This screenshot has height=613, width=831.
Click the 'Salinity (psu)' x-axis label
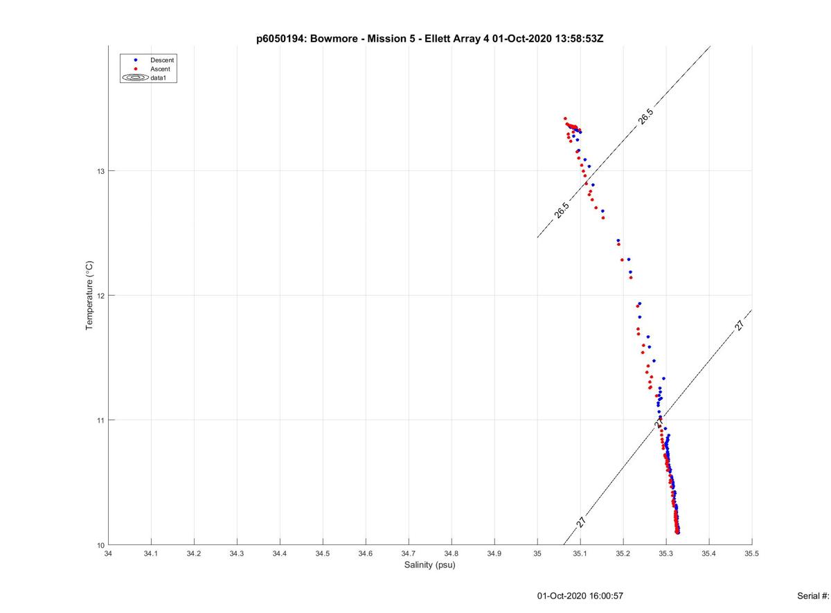[x=430, y=565]
